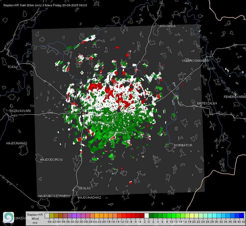This screenshot has height=226, width=246.
Task: Pick the olive swatch between -64 and -42
Action: 52,215
